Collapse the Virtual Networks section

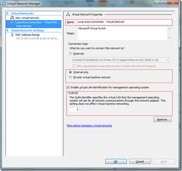click(x=7, y=13)
